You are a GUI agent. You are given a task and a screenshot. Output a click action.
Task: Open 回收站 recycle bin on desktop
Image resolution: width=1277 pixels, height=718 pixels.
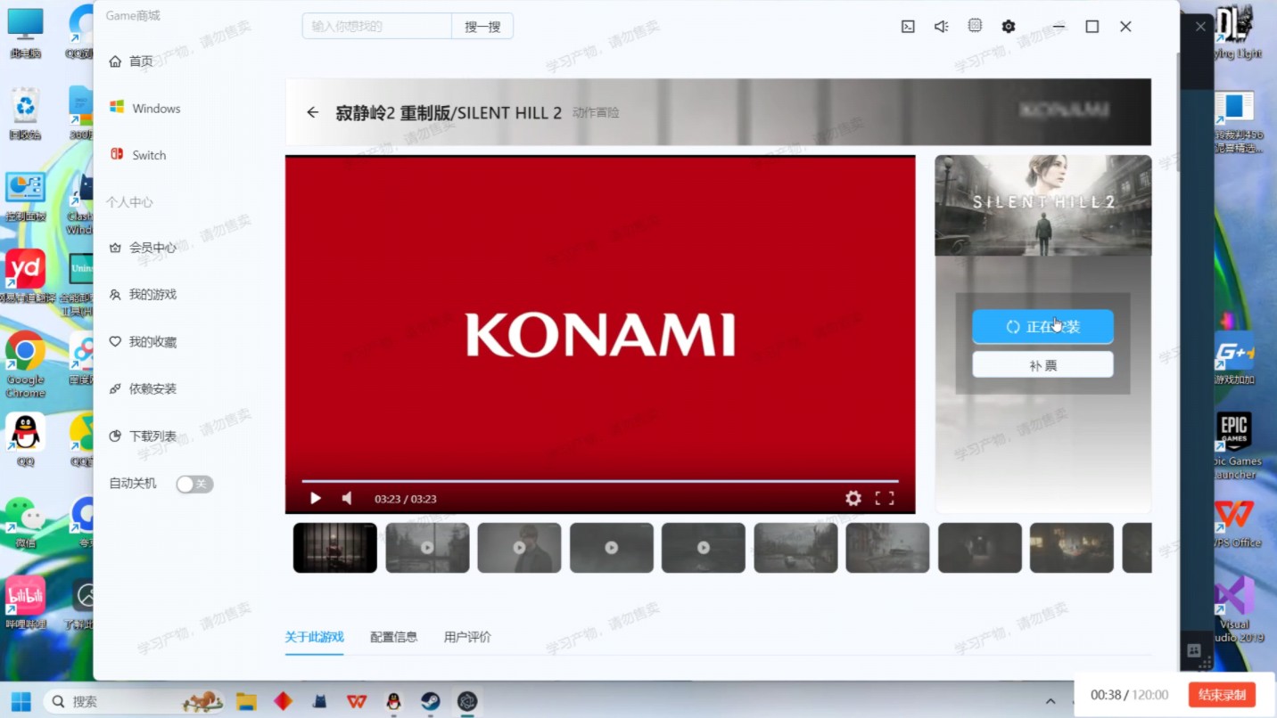coord(25,114)
